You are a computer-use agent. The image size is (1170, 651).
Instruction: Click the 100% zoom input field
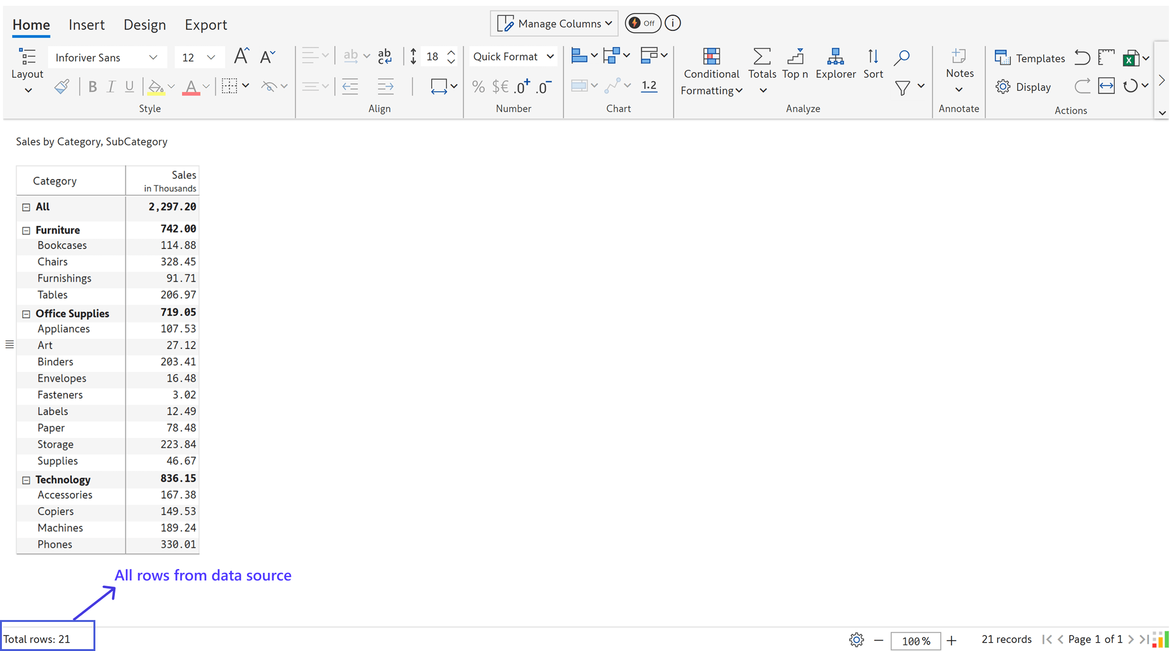[915, 641]
